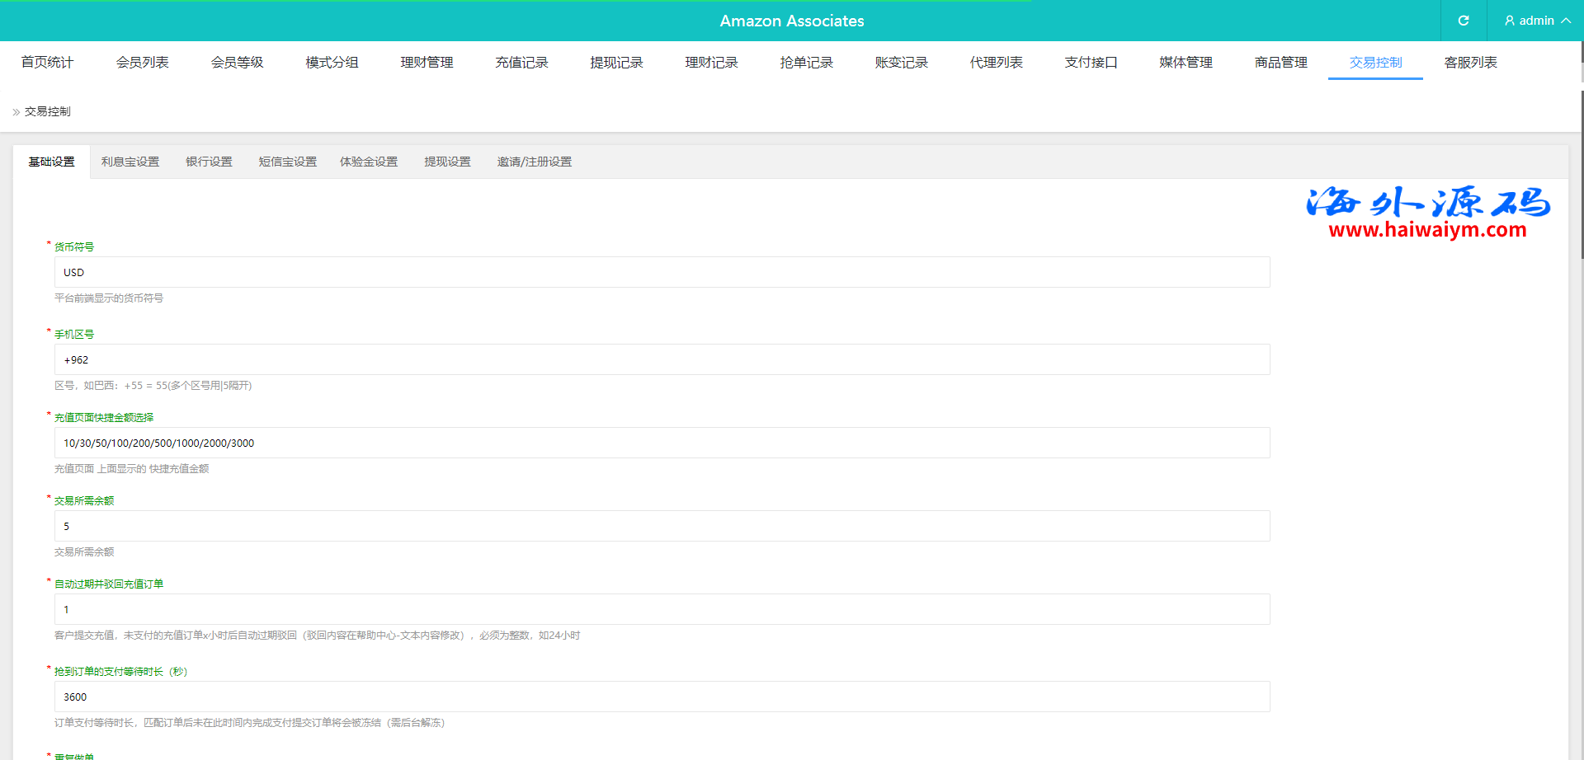Navigate to 商品管理
Image resolution: width=1584 pixels, height=760 pixels.
(1280, 63)
